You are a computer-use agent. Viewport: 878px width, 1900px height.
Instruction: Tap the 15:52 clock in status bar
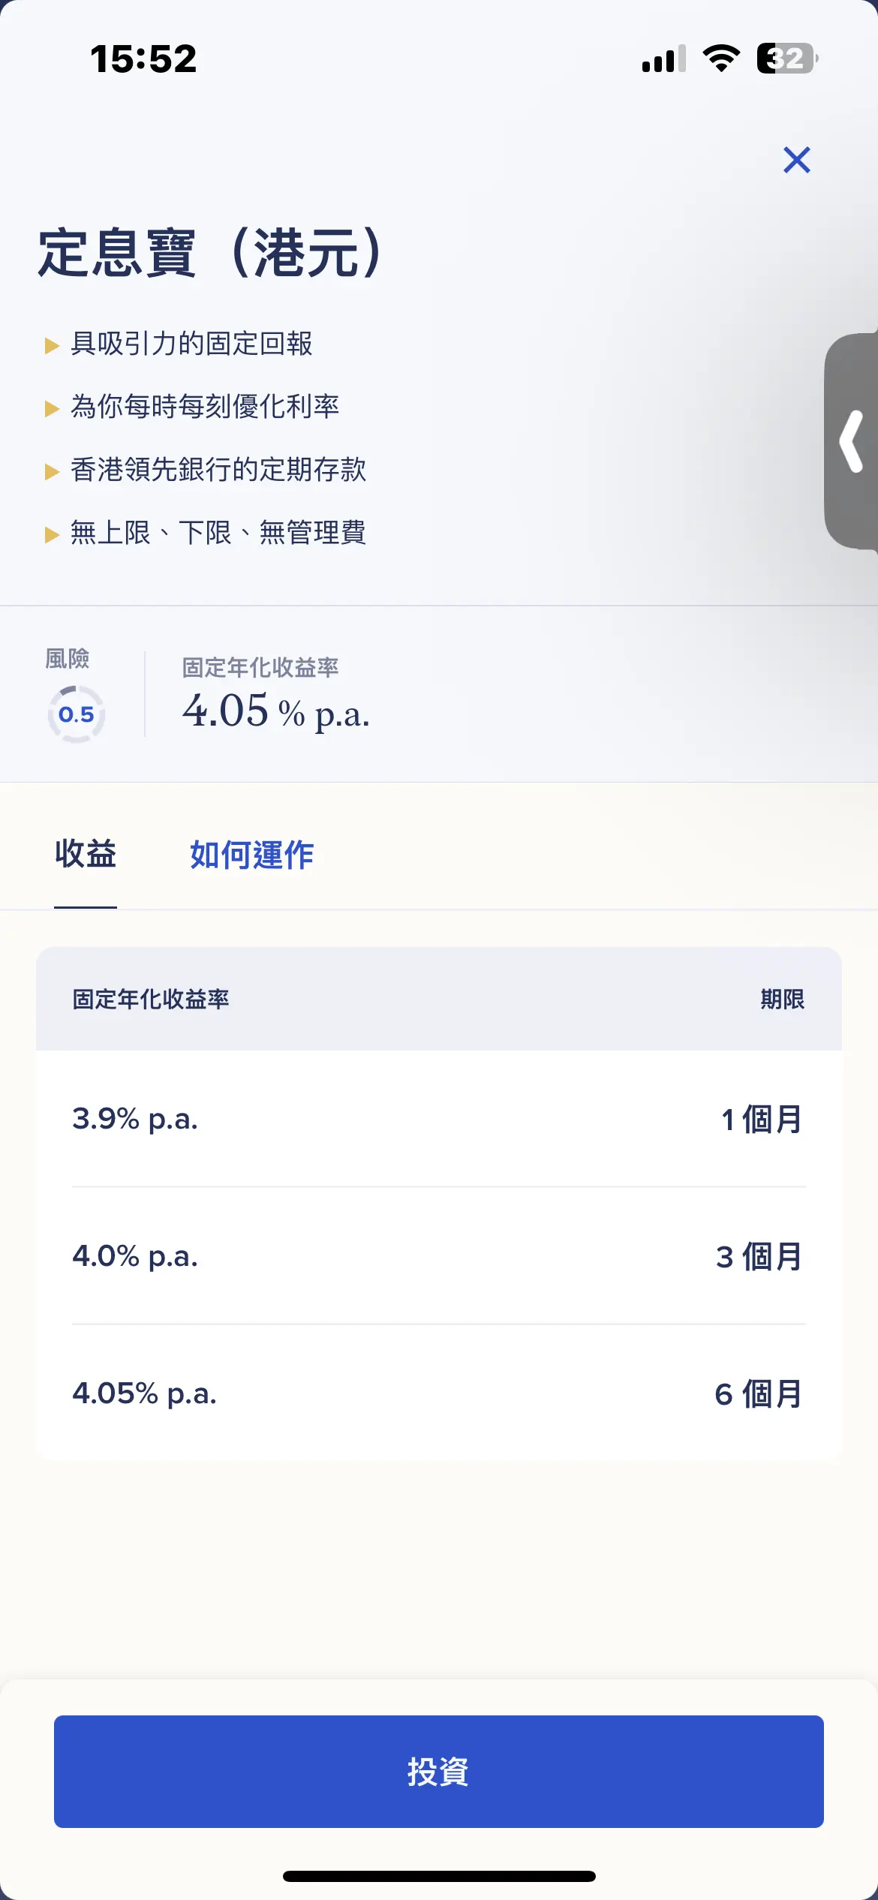coord(143,59)
